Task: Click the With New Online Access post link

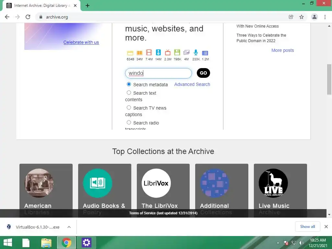Action: pyautogui.click(x=257, y=26)
